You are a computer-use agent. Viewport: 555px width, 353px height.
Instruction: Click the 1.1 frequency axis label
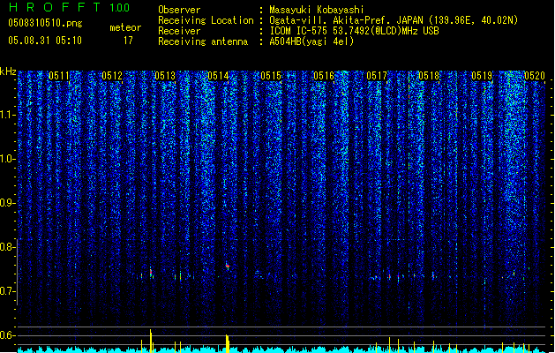tap(8, 115)
